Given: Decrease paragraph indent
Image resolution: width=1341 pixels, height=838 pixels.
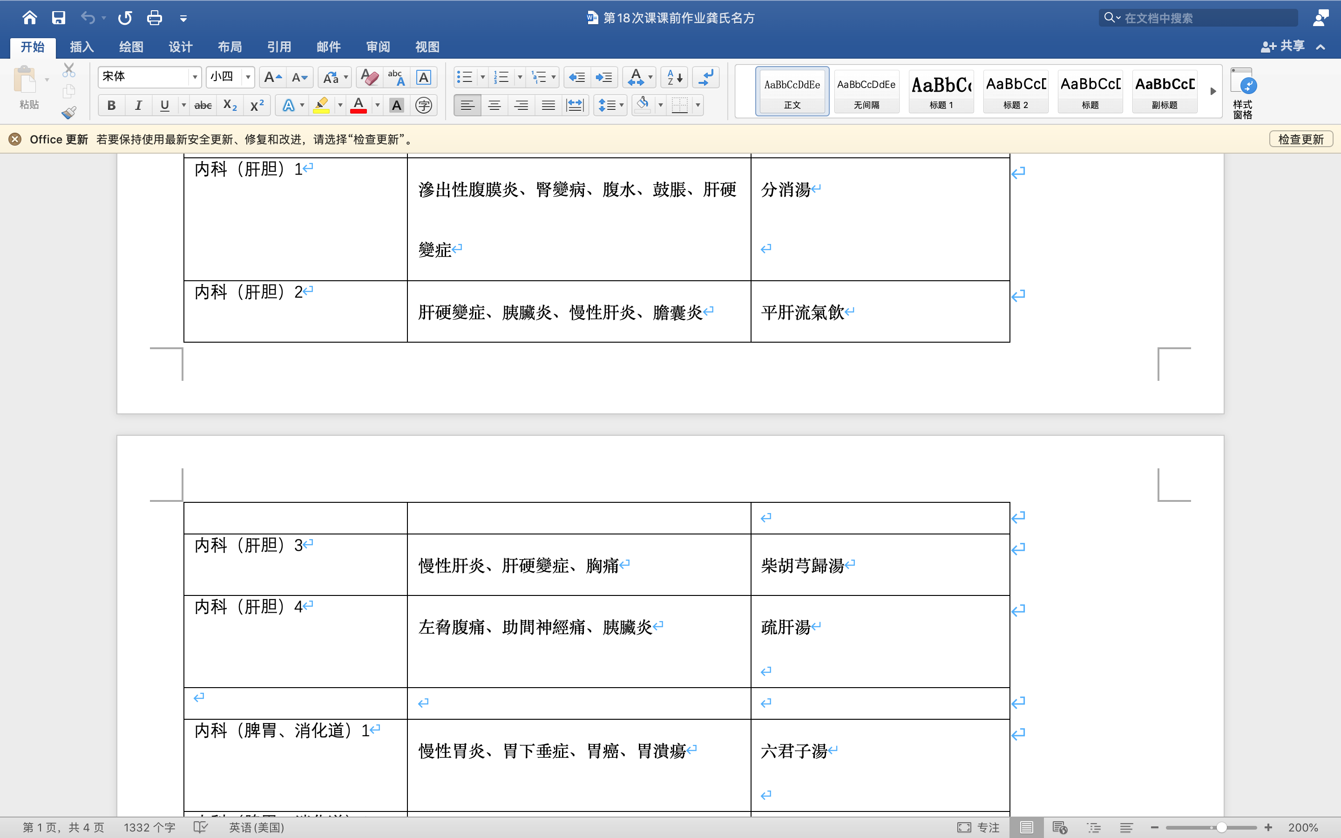Looking at the screenshot, I should (577, 78).
